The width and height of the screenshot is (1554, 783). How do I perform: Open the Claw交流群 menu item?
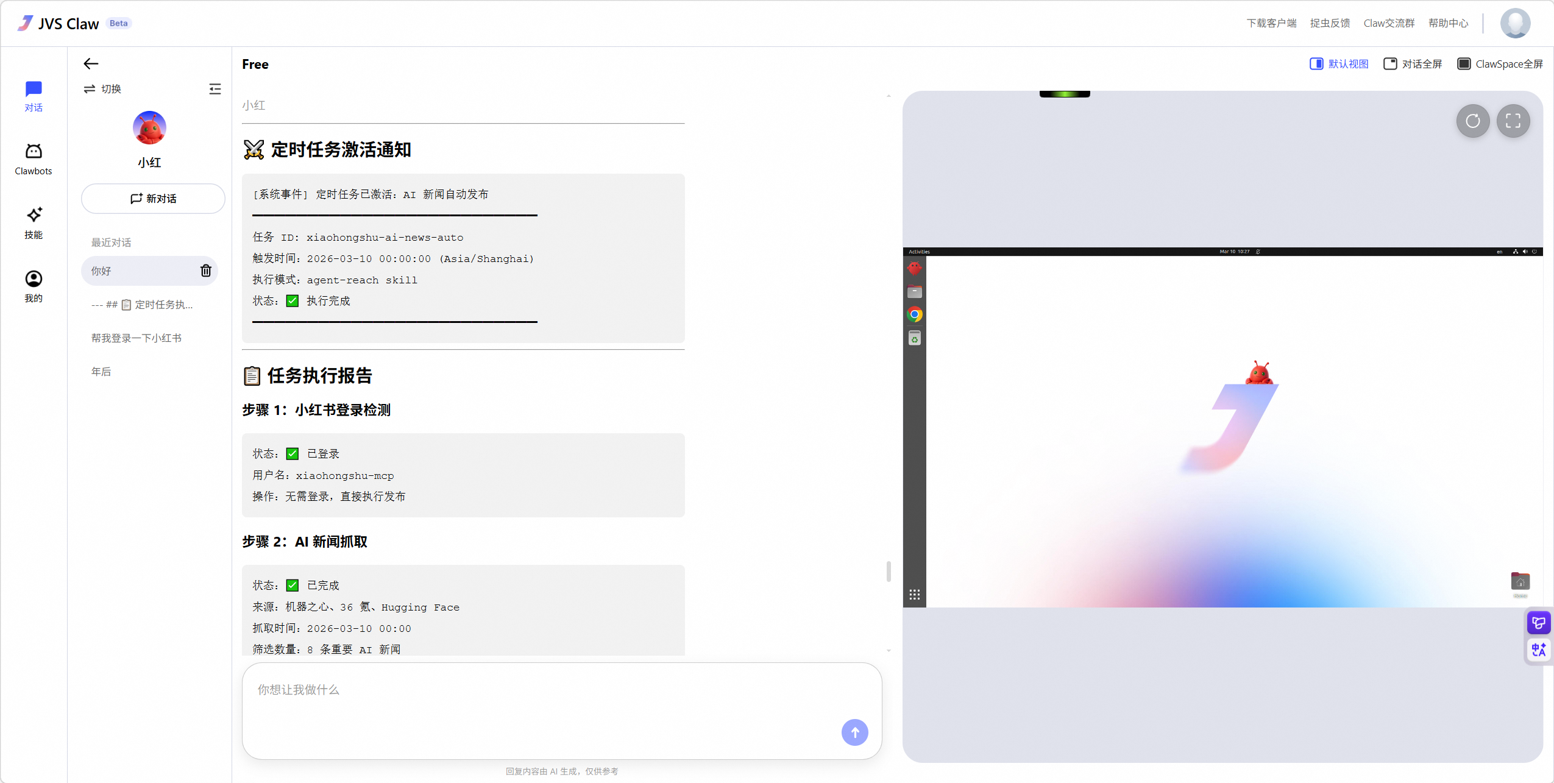[x=1388, y=23]
